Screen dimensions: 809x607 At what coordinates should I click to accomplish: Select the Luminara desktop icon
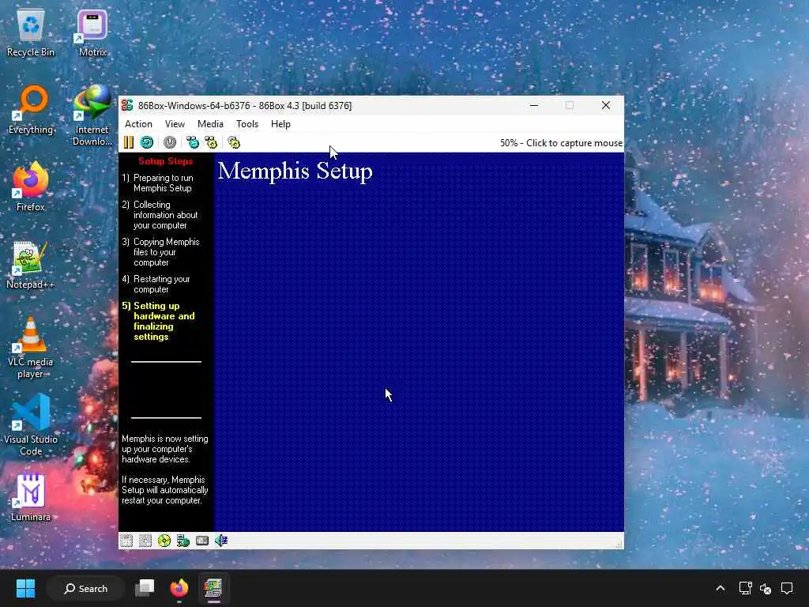click(31, 498)
